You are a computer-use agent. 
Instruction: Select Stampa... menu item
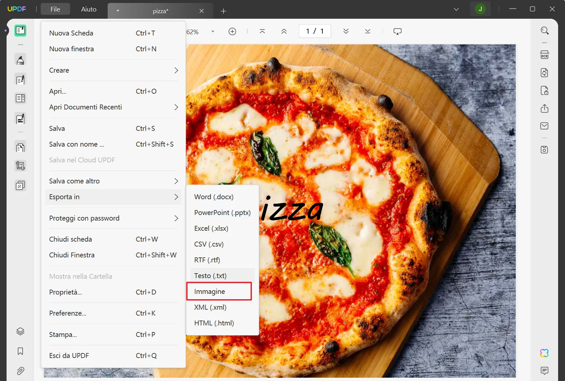pyautogui.click(x=113, y=335)
